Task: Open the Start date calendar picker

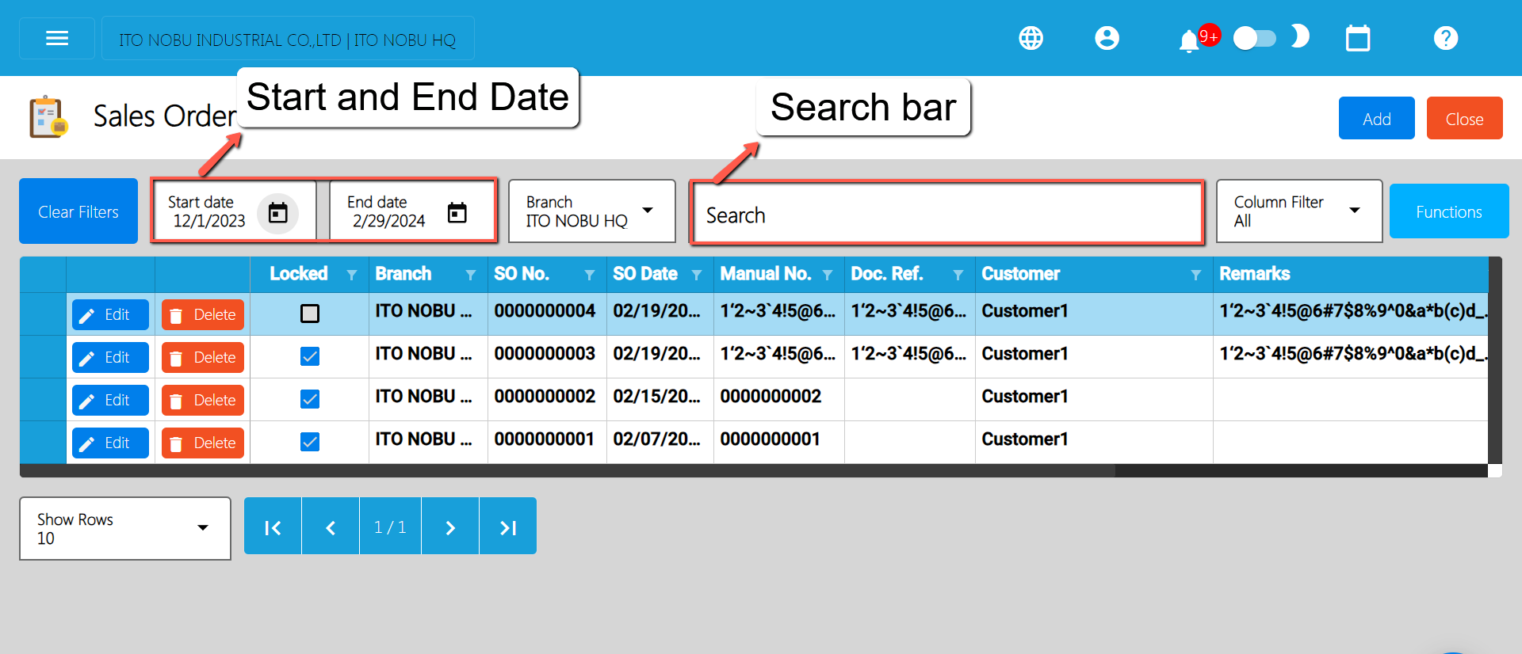Action: [277, 212]
